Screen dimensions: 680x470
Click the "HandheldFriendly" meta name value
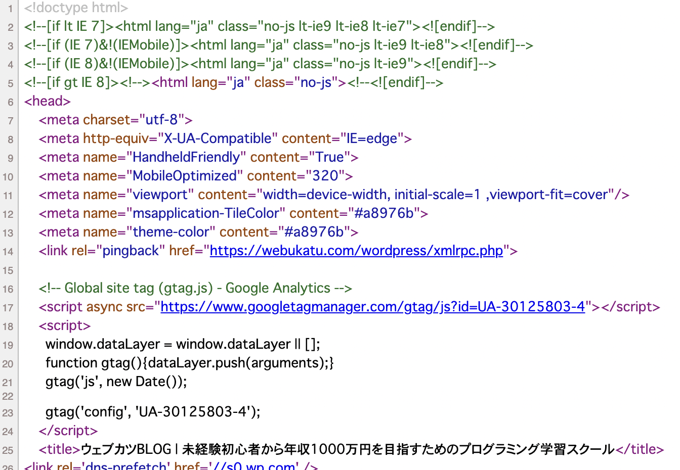(186, 157)
